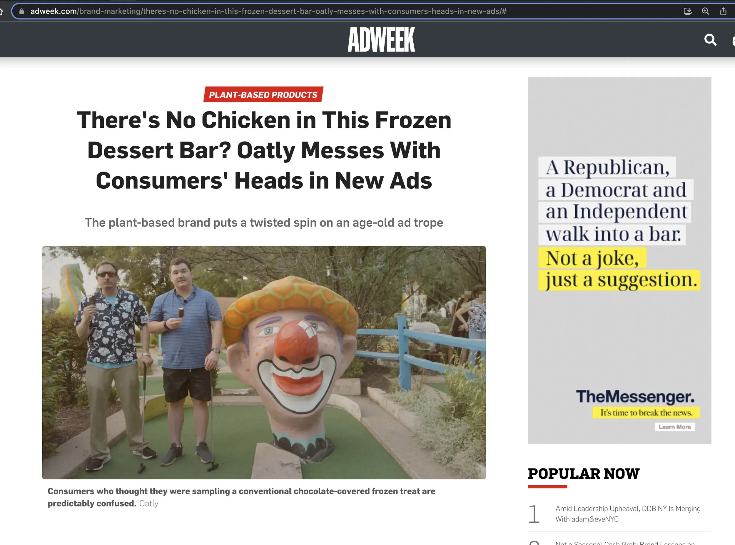This screenshot has width=735, height=545.
Task: Open the Adweek search magnifier icon
Action: pos(710,40)
